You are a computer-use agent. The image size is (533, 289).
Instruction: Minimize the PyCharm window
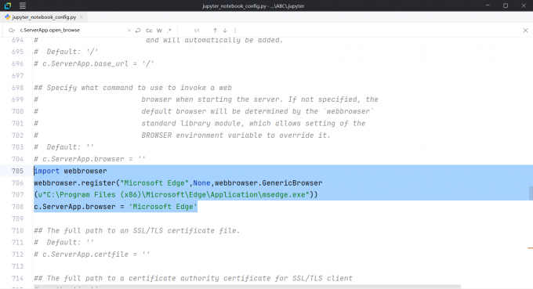[488, 5]
